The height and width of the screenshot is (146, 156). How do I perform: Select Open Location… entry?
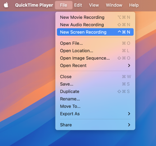coord(95,51)
